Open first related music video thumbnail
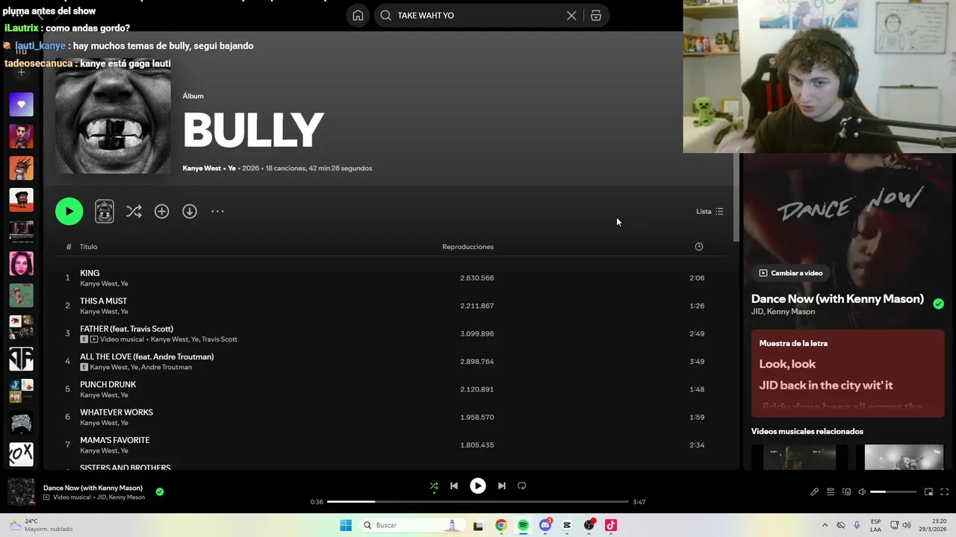Image resolution: width=956 pixels, height=537 pixels. (x=799, y=457)
